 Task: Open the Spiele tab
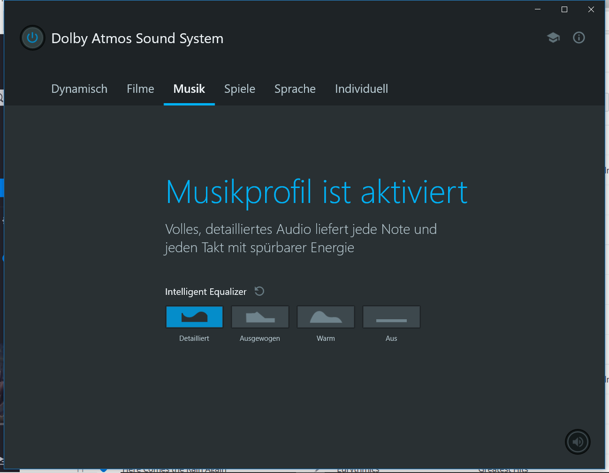pyautogui.click(x=240, y=89)
